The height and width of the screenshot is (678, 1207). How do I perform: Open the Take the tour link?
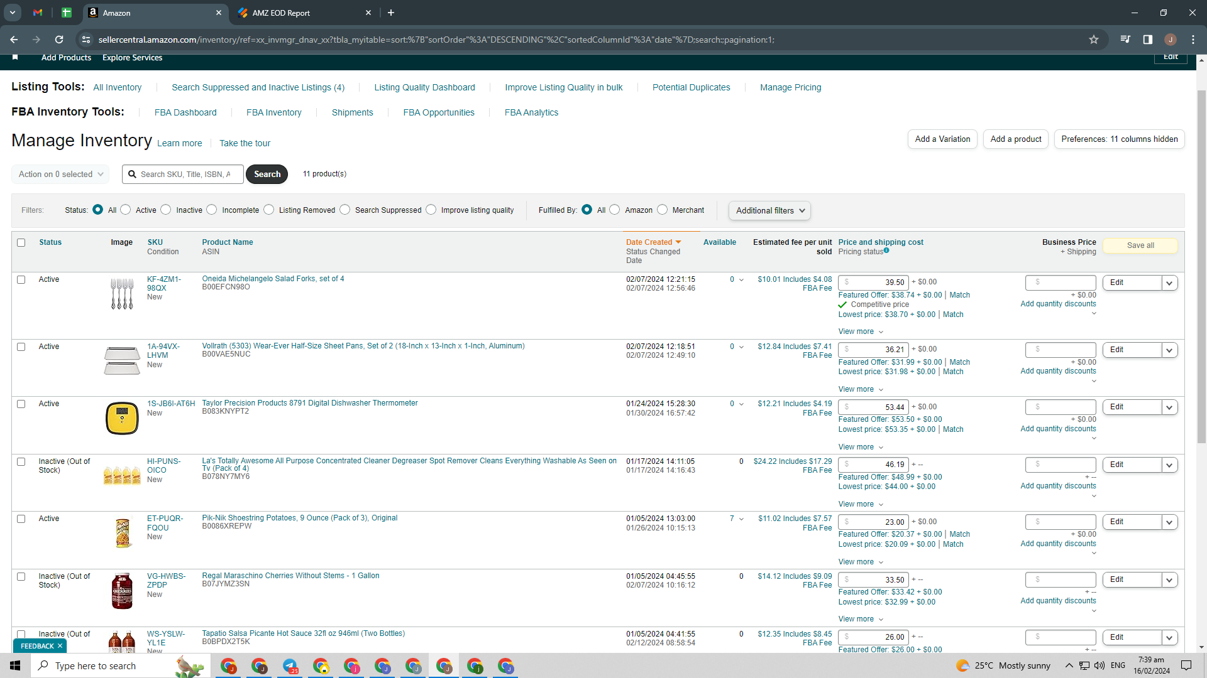(x=245, y=143)
